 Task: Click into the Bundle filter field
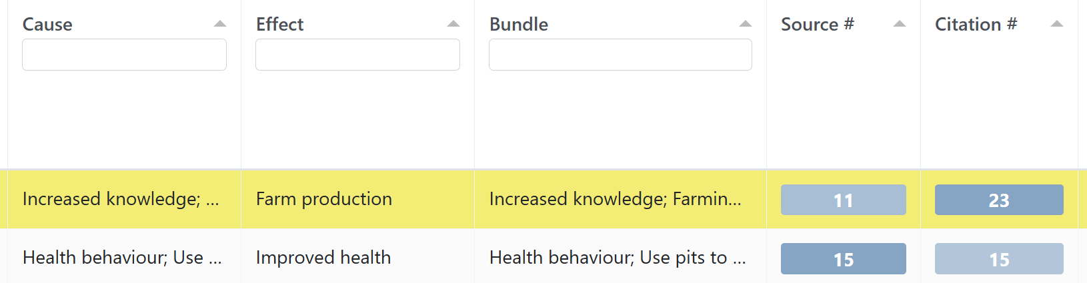620,55
